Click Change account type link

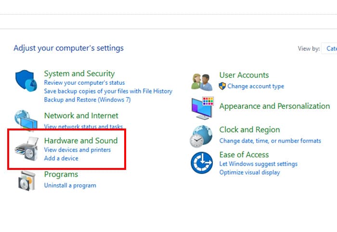point(256,86)
